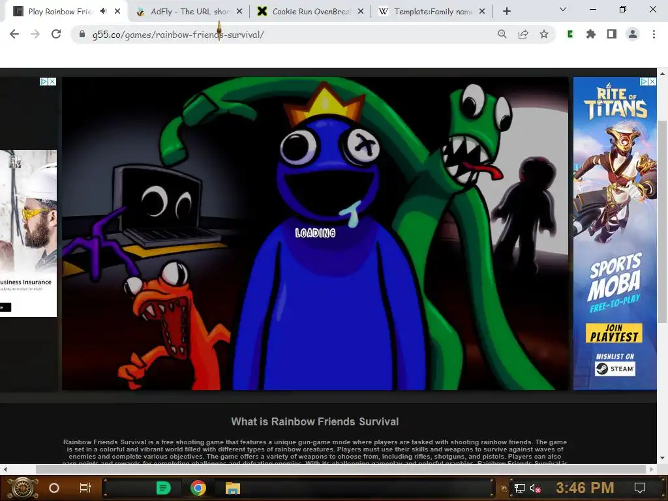
Task: Switch to the Cookie Run OvenBreak tab
Action: click(311, 12)
